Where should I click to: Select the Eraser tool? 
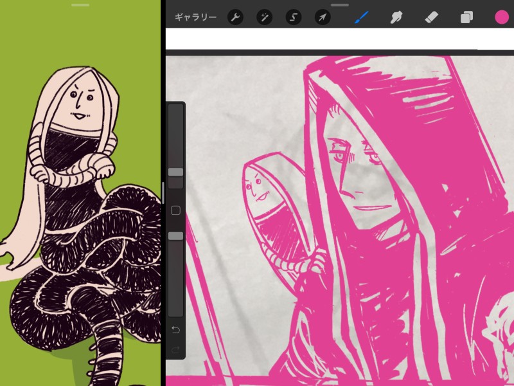point(431,17)
